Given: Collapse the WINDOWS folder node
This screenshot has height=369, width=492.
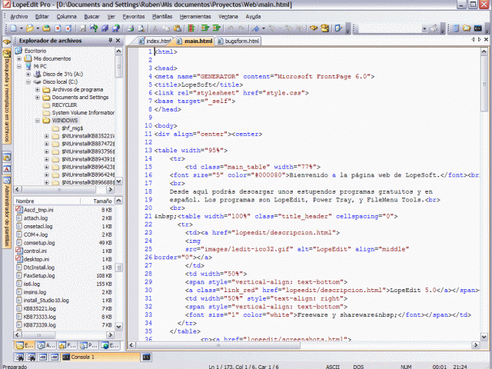Looking at the screenshot, I should [x=38, y=121].
